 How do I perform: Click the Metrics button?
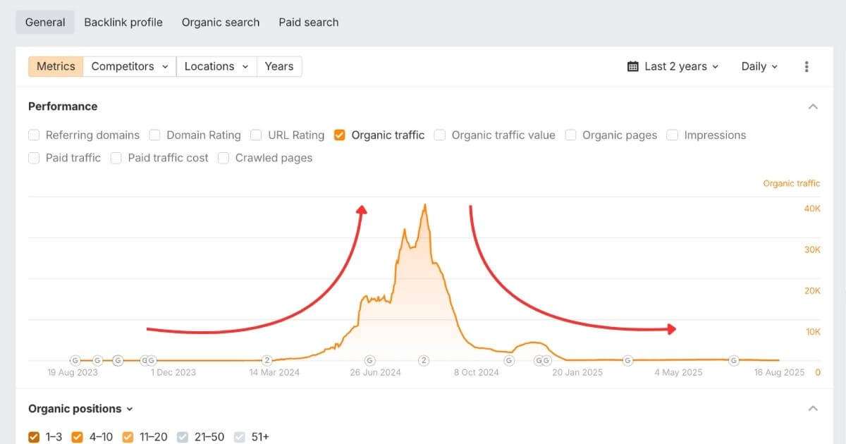click(55, 66)
